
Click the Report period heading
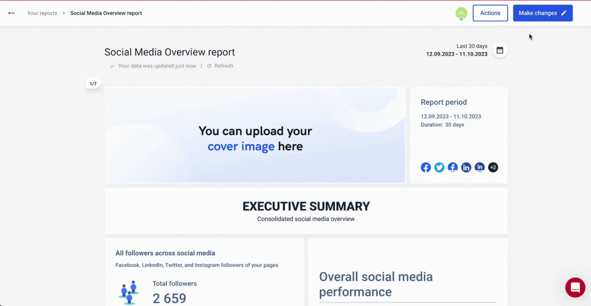tap(444, 102)
